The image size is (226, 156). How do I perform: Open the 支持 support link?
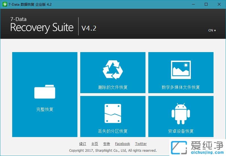(x=107, y=144)
